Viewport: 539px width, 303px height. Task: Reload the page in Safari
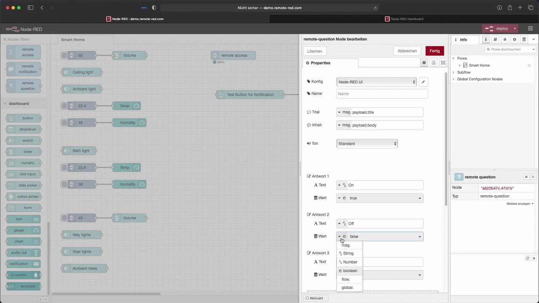coord(375,8)
